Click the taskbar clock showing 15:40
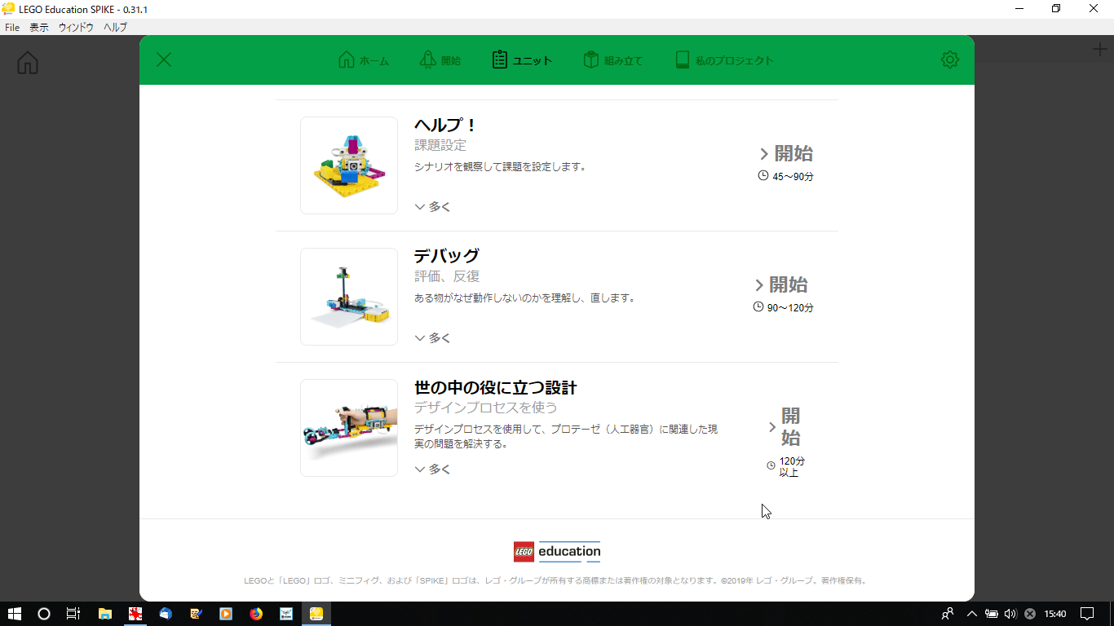This screenshot has width=1114, height=626. click(x=1055, y=614)
